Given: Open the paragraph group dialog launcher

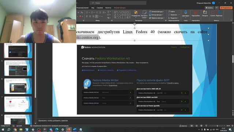Looking at the screenshot, I should [x=112, y=21].
